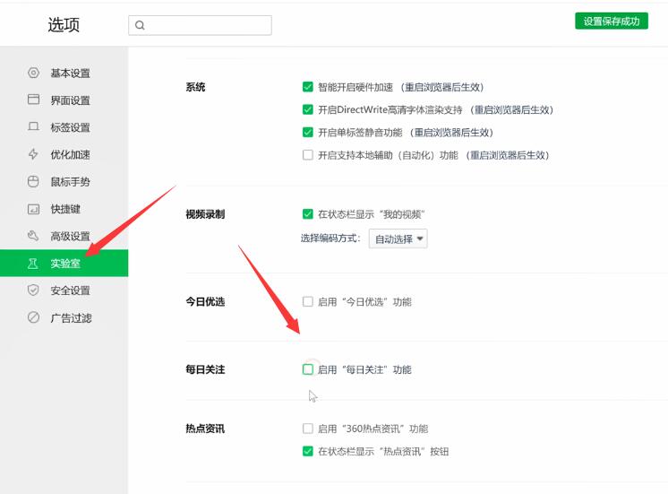The image size is (668, 494).
Task: Click the 视频录制 section heading
Action: point(205,214)
